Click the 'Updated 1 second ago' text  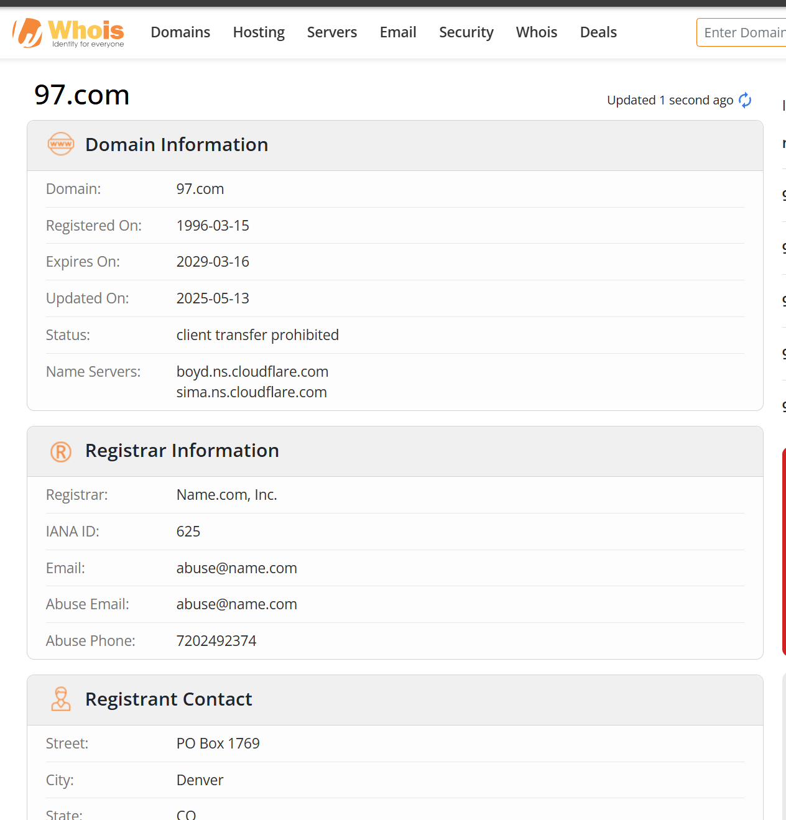[670, 100]
